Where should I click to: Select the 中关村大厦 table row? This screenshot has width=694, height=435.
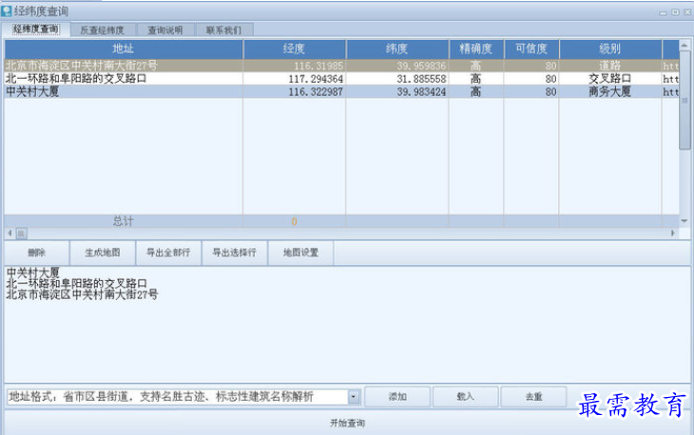point(124,92)
